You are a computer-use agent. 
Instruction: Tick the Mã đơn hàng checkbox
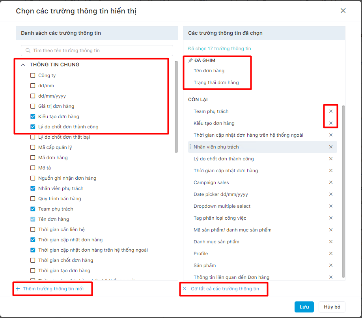33,158
